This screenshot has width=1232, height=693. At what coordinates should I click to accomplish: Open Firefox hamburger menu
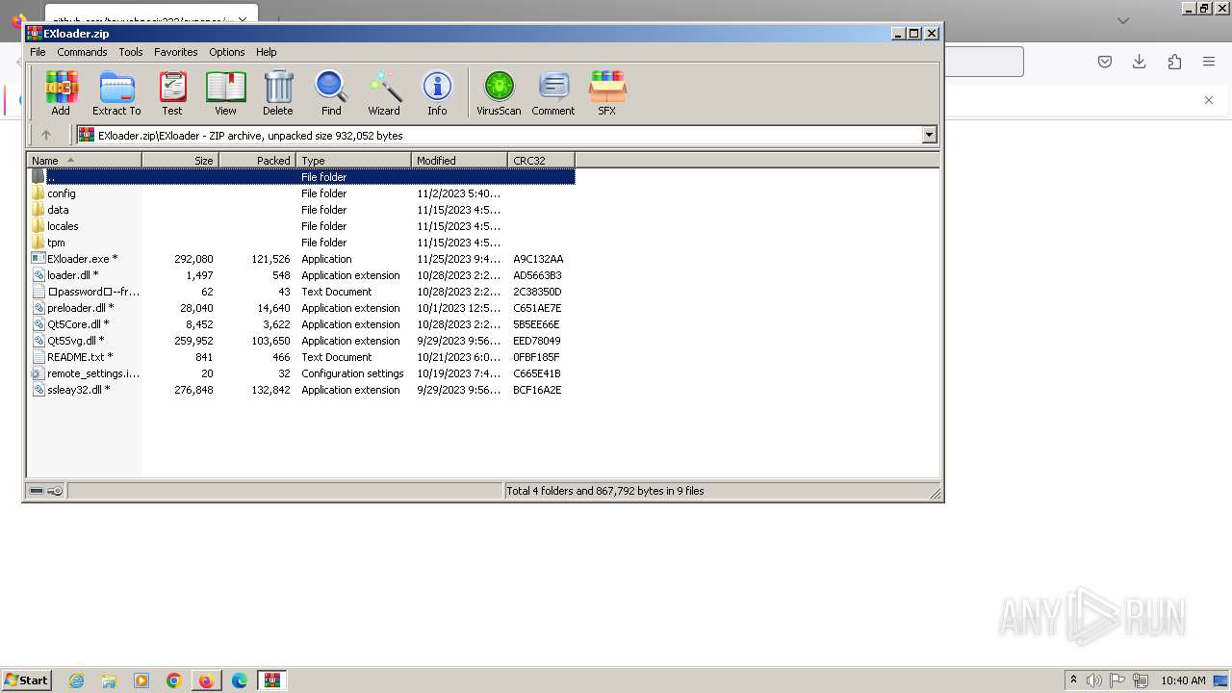1209,62
